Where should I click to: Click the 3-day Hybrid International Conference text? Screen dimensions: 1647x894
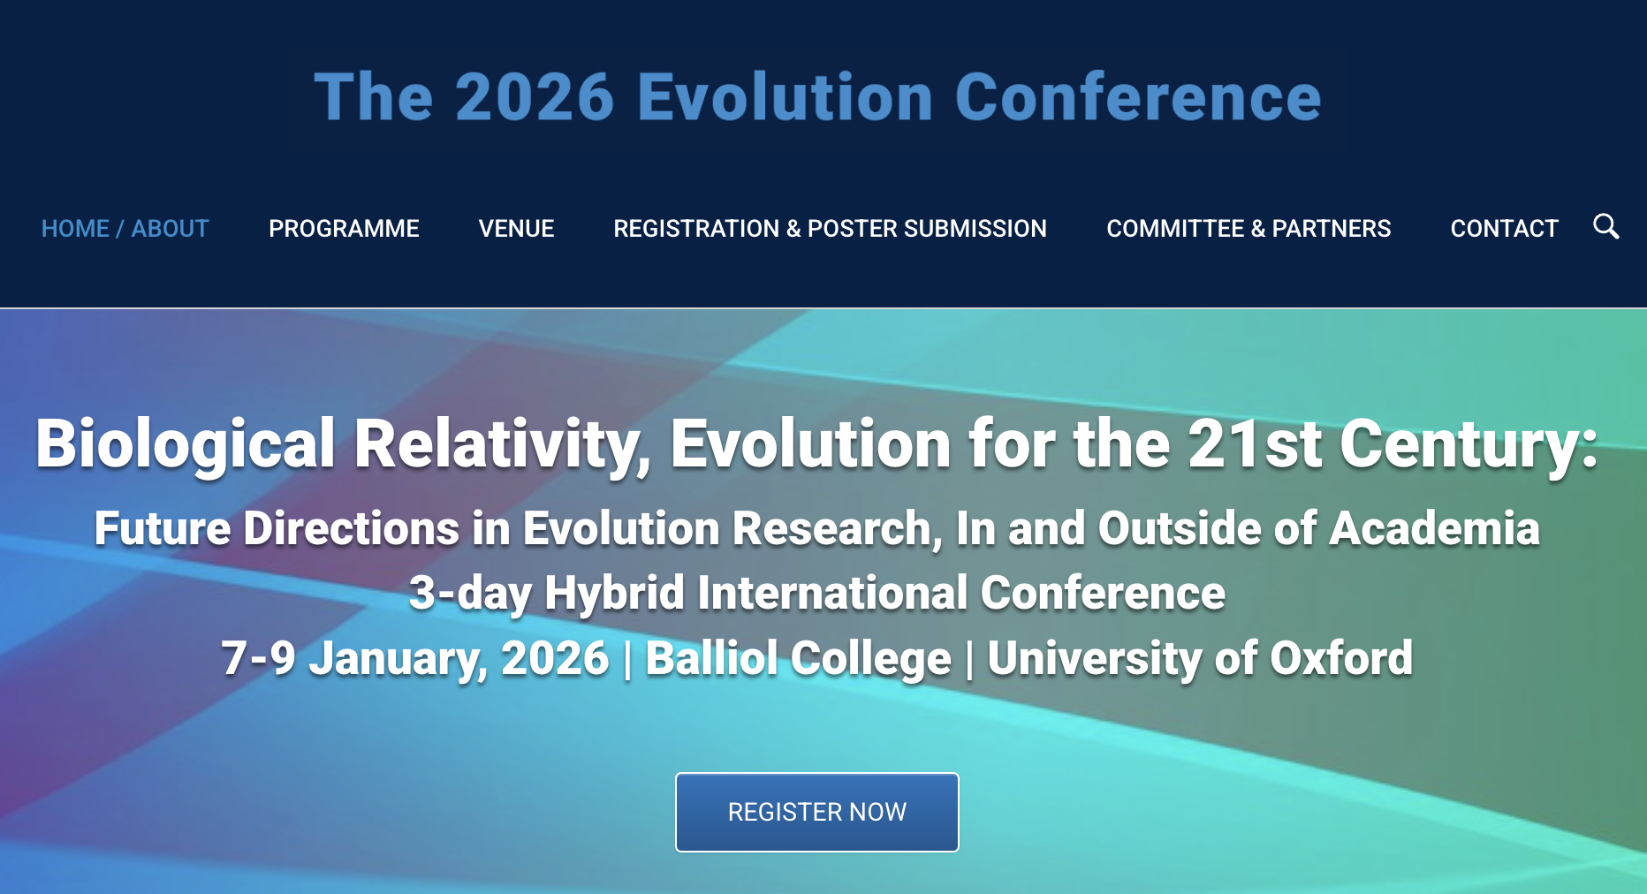point(816,593)
